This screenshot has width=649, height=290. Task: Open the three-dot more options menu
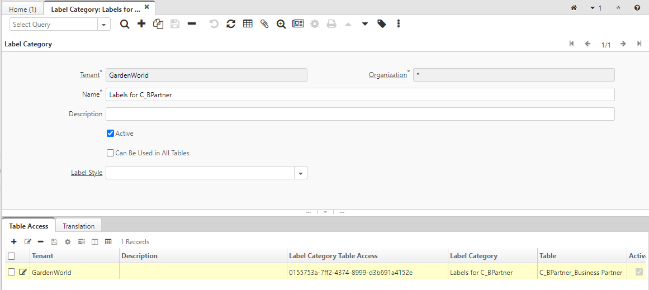click(398, 23)
